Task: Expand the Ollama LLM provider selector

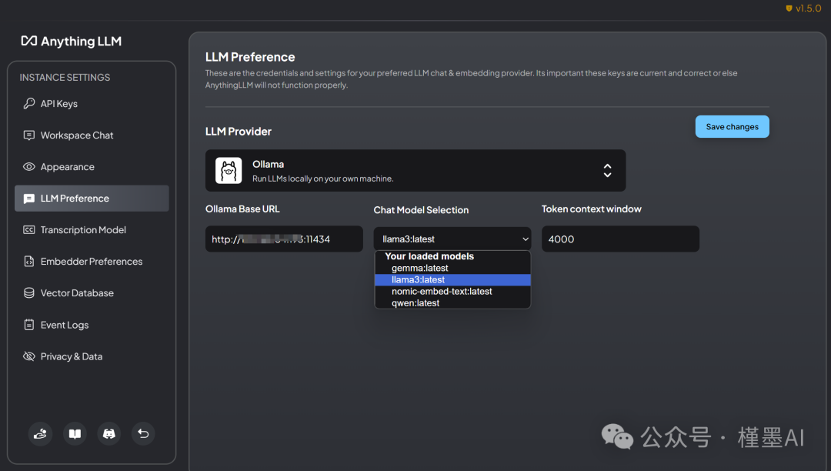Action: [x=415, y=171]
